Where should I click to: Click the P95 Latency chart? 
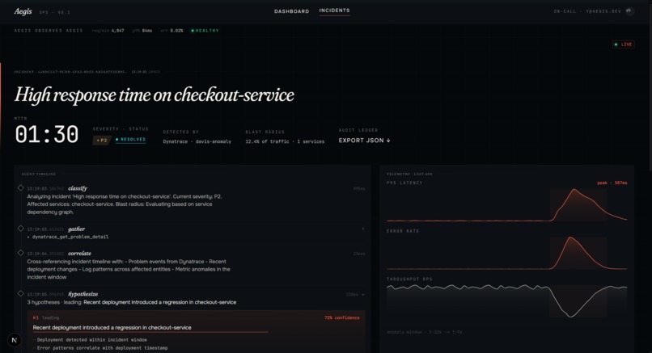pos(506,204)
